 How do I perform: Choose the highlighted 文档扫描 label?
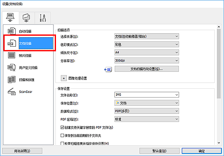tap(25, 43)
